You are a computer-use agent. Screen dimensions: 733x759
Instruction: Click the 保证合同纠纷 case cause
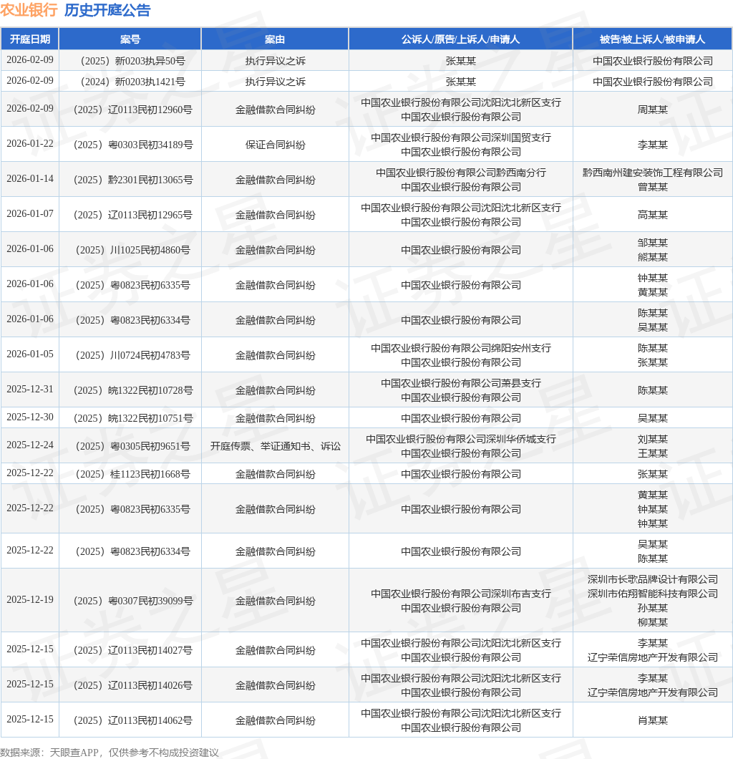tap(275, 145)
